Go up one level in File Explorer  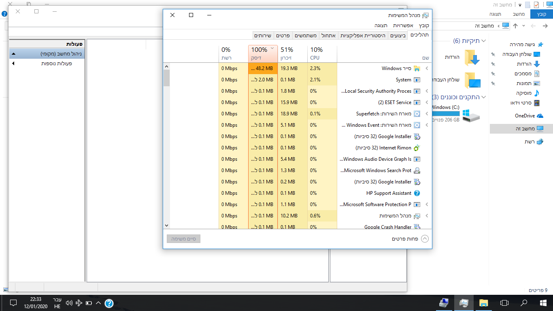click(515, 26)
